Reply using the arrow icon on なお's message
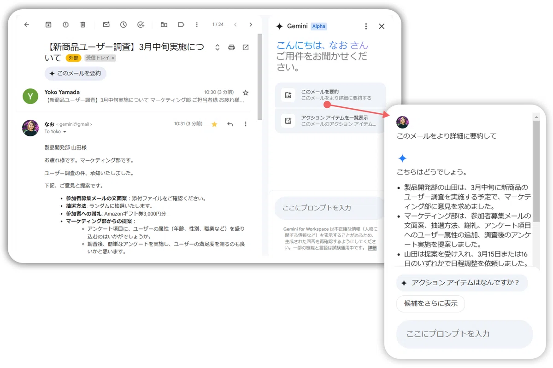Viewport: 553px width, 368px height. (230, 124)
